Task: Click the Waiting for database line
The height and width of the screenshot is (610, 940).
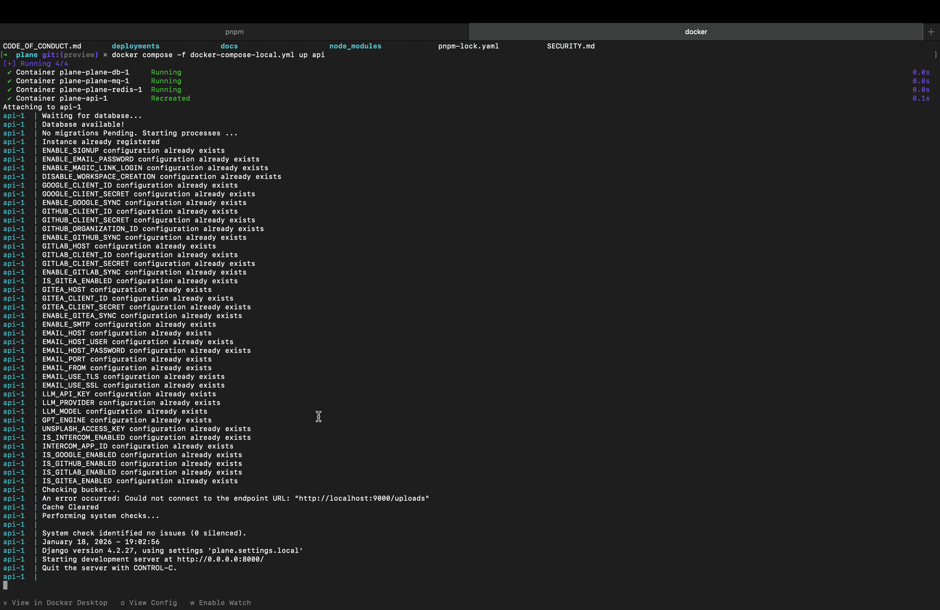Action: point(92,116)
